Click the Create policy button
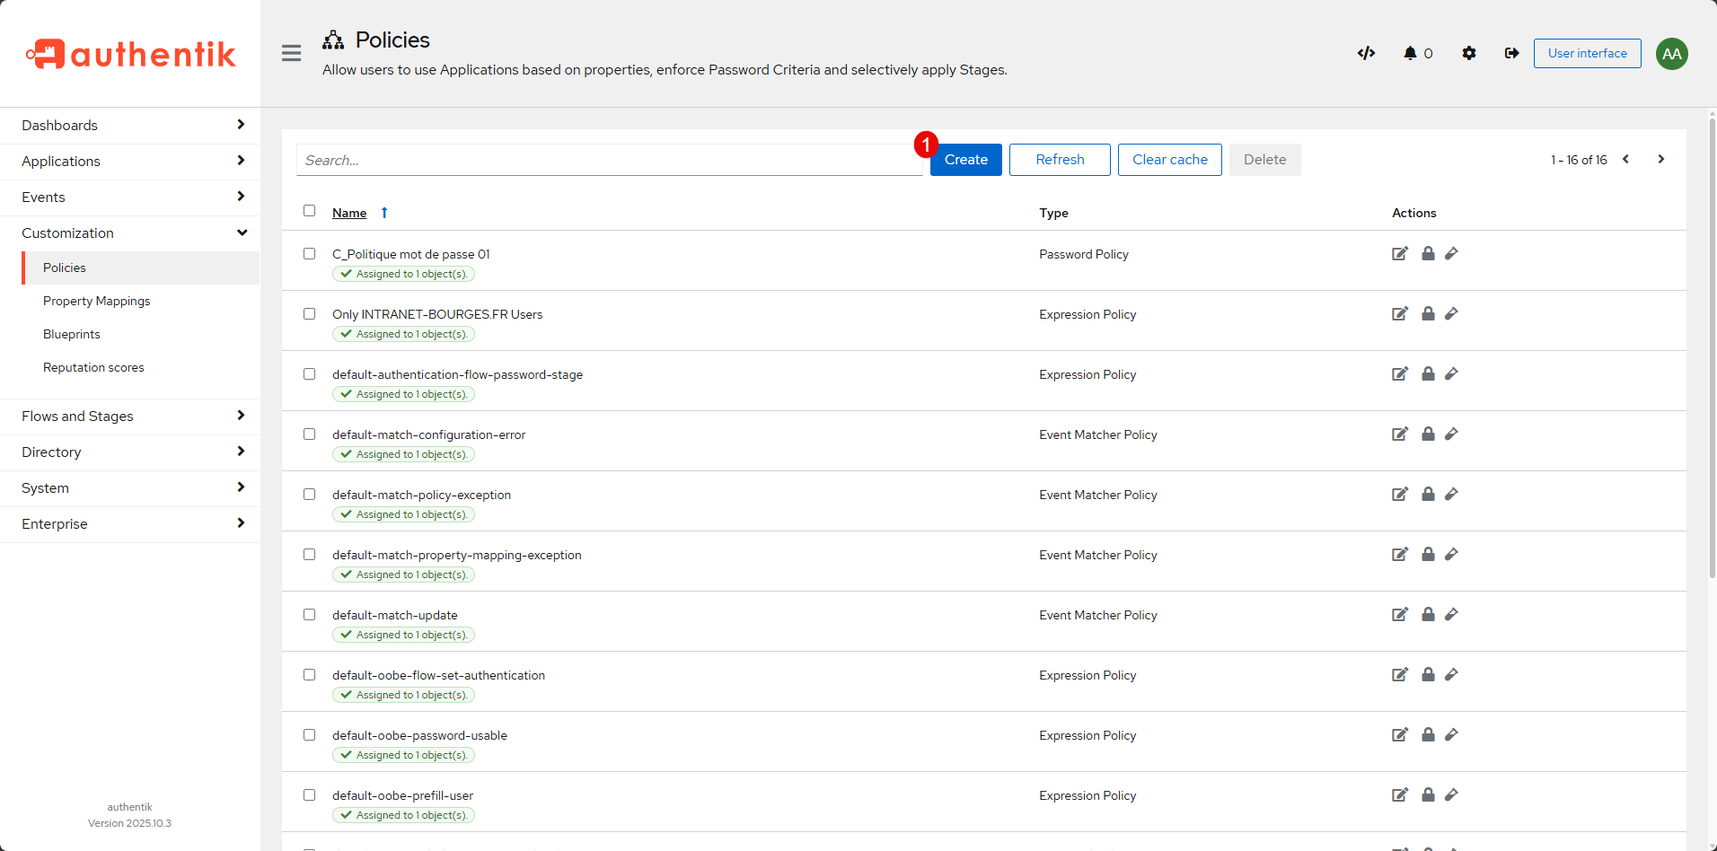The image size is (1717, 851). pyautogui.click(x=965, y=160)
